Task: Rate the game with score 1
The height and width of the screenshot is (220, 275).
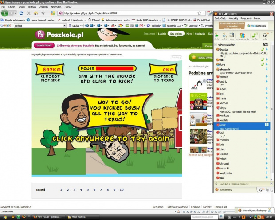Action: 61,190
